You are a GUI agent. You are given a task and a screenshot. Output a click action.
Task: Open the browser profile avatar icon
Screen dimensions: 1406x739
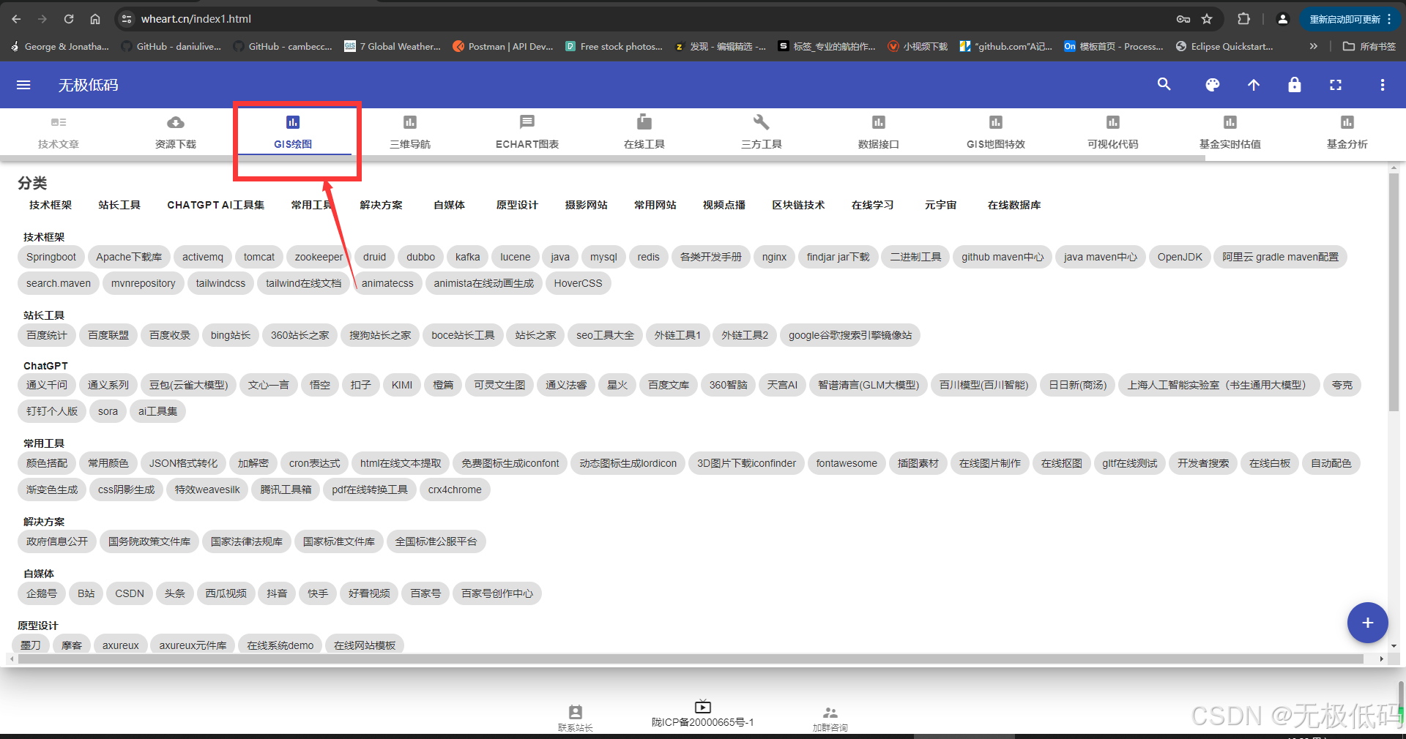[1282, 19]
